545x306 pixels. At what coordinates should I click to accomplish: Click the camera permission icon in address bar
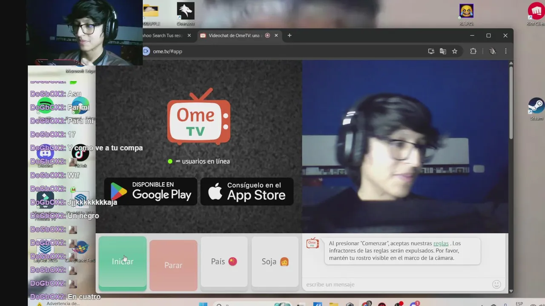(146, 51)
